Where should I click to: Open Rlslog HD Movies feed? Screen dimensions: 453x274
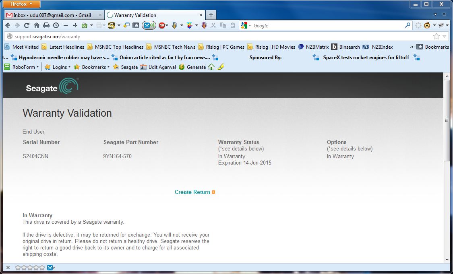coord(271,47)
